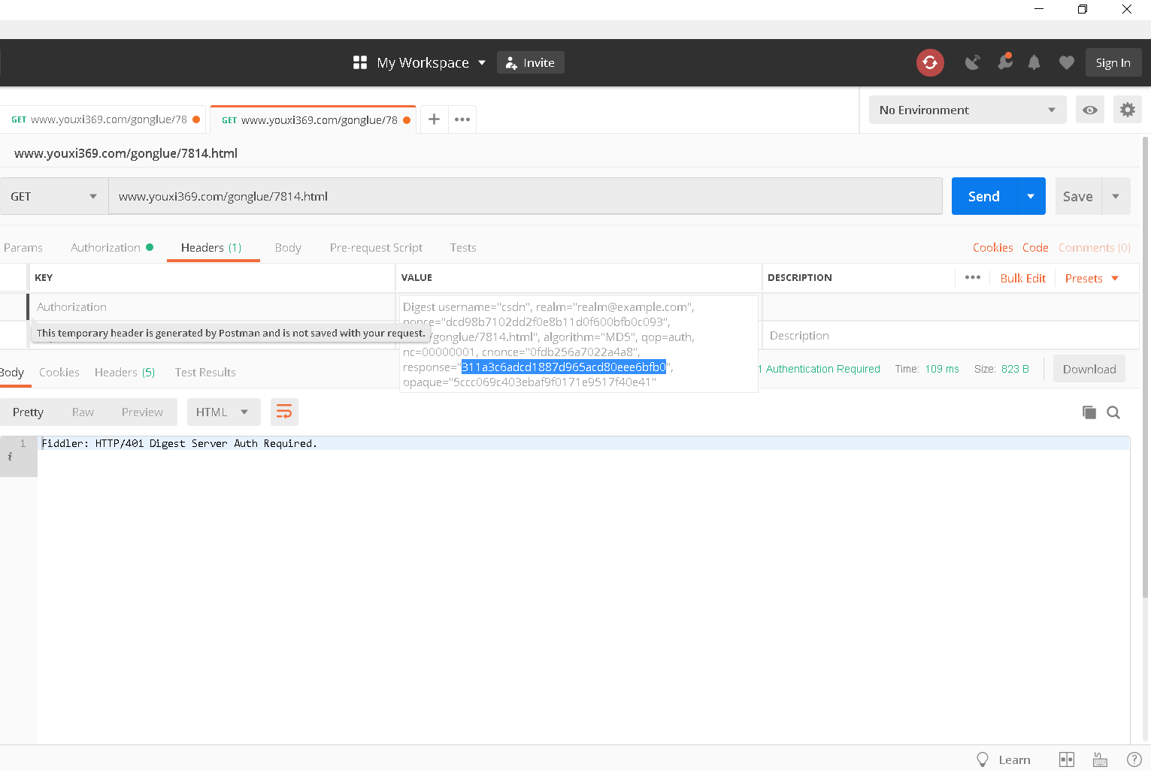Click the request URL input field
This screenshot has height=770, width=1151.
(526, 196)
